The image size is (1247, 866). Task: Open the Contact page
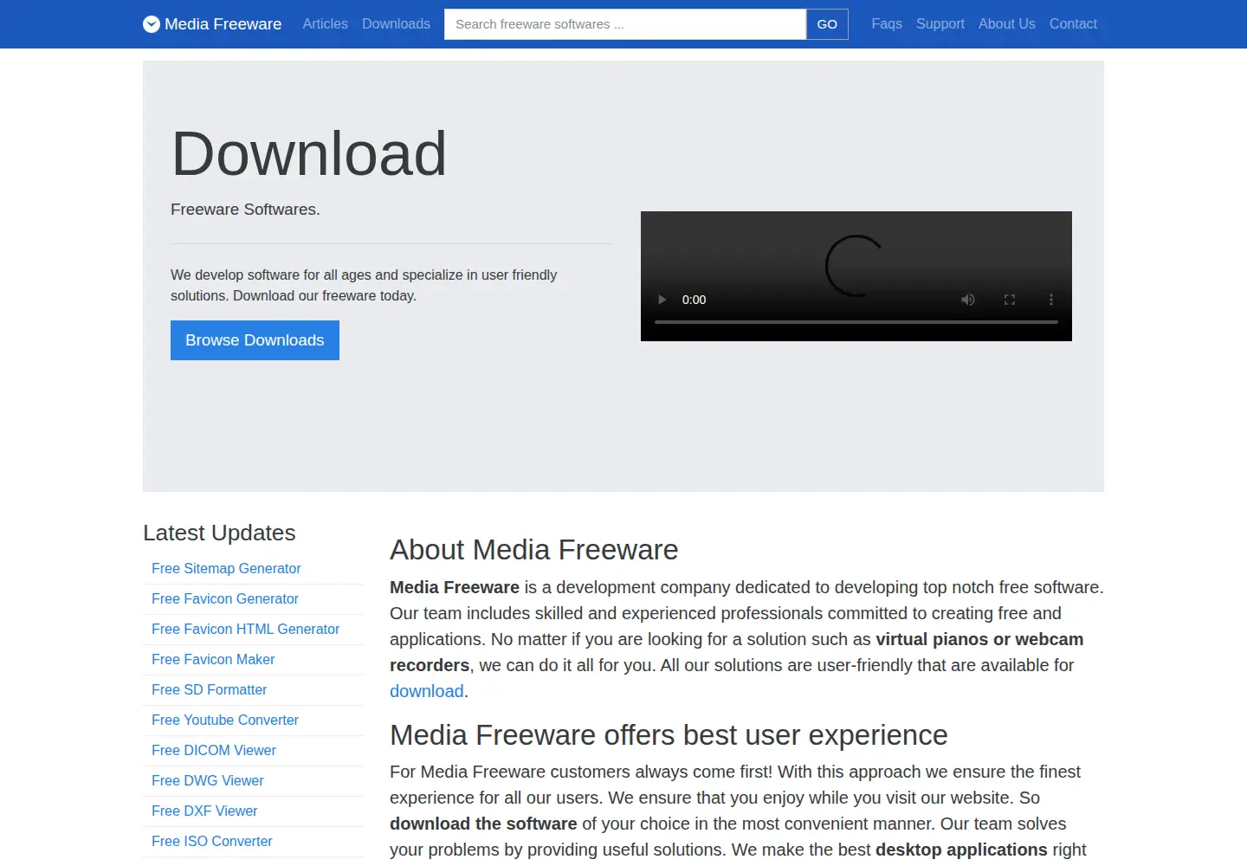point(1073,24)
